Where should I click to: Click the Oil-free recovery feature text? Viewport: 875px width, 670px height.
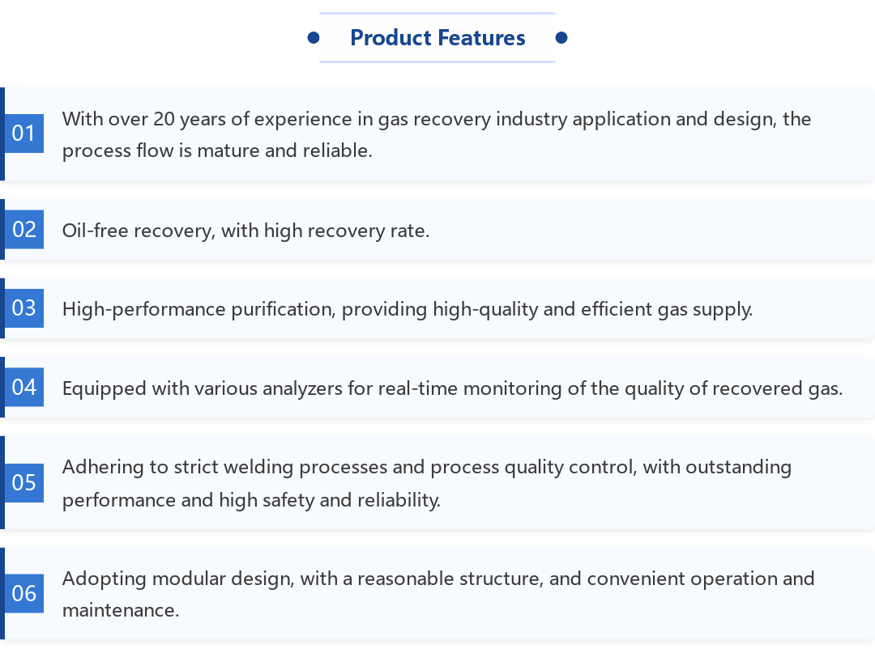[245, 231]
